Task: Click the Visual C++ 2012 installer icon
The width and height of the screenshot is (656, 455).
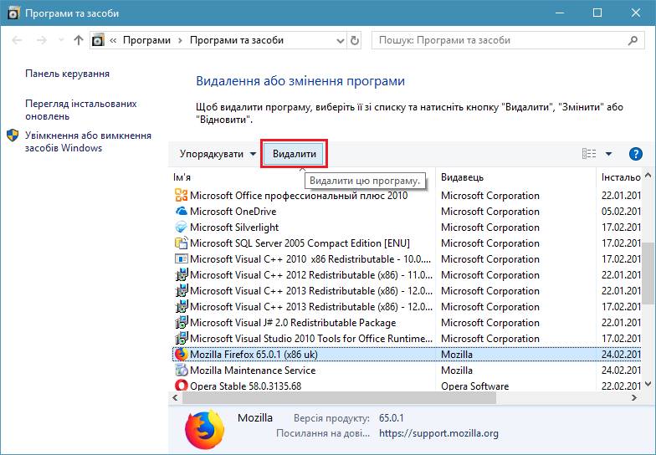Action: tap(181, 274)
